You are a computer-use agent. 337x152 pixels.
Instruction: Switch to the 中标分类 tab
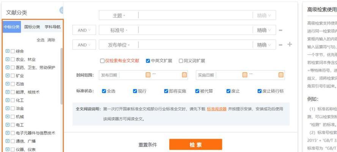click(x=12, y=27)
